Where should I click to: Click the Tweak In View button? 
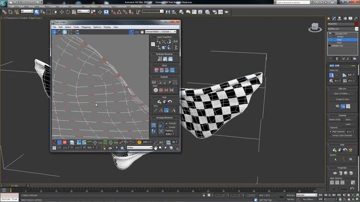342,99
